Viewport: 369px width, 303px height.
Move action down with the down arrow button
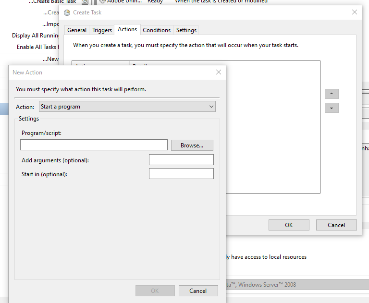click(x=332, y=108)
